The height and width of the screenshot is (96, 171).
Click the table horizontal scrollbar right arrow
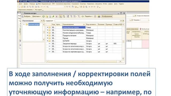click(x=121, y=62)
